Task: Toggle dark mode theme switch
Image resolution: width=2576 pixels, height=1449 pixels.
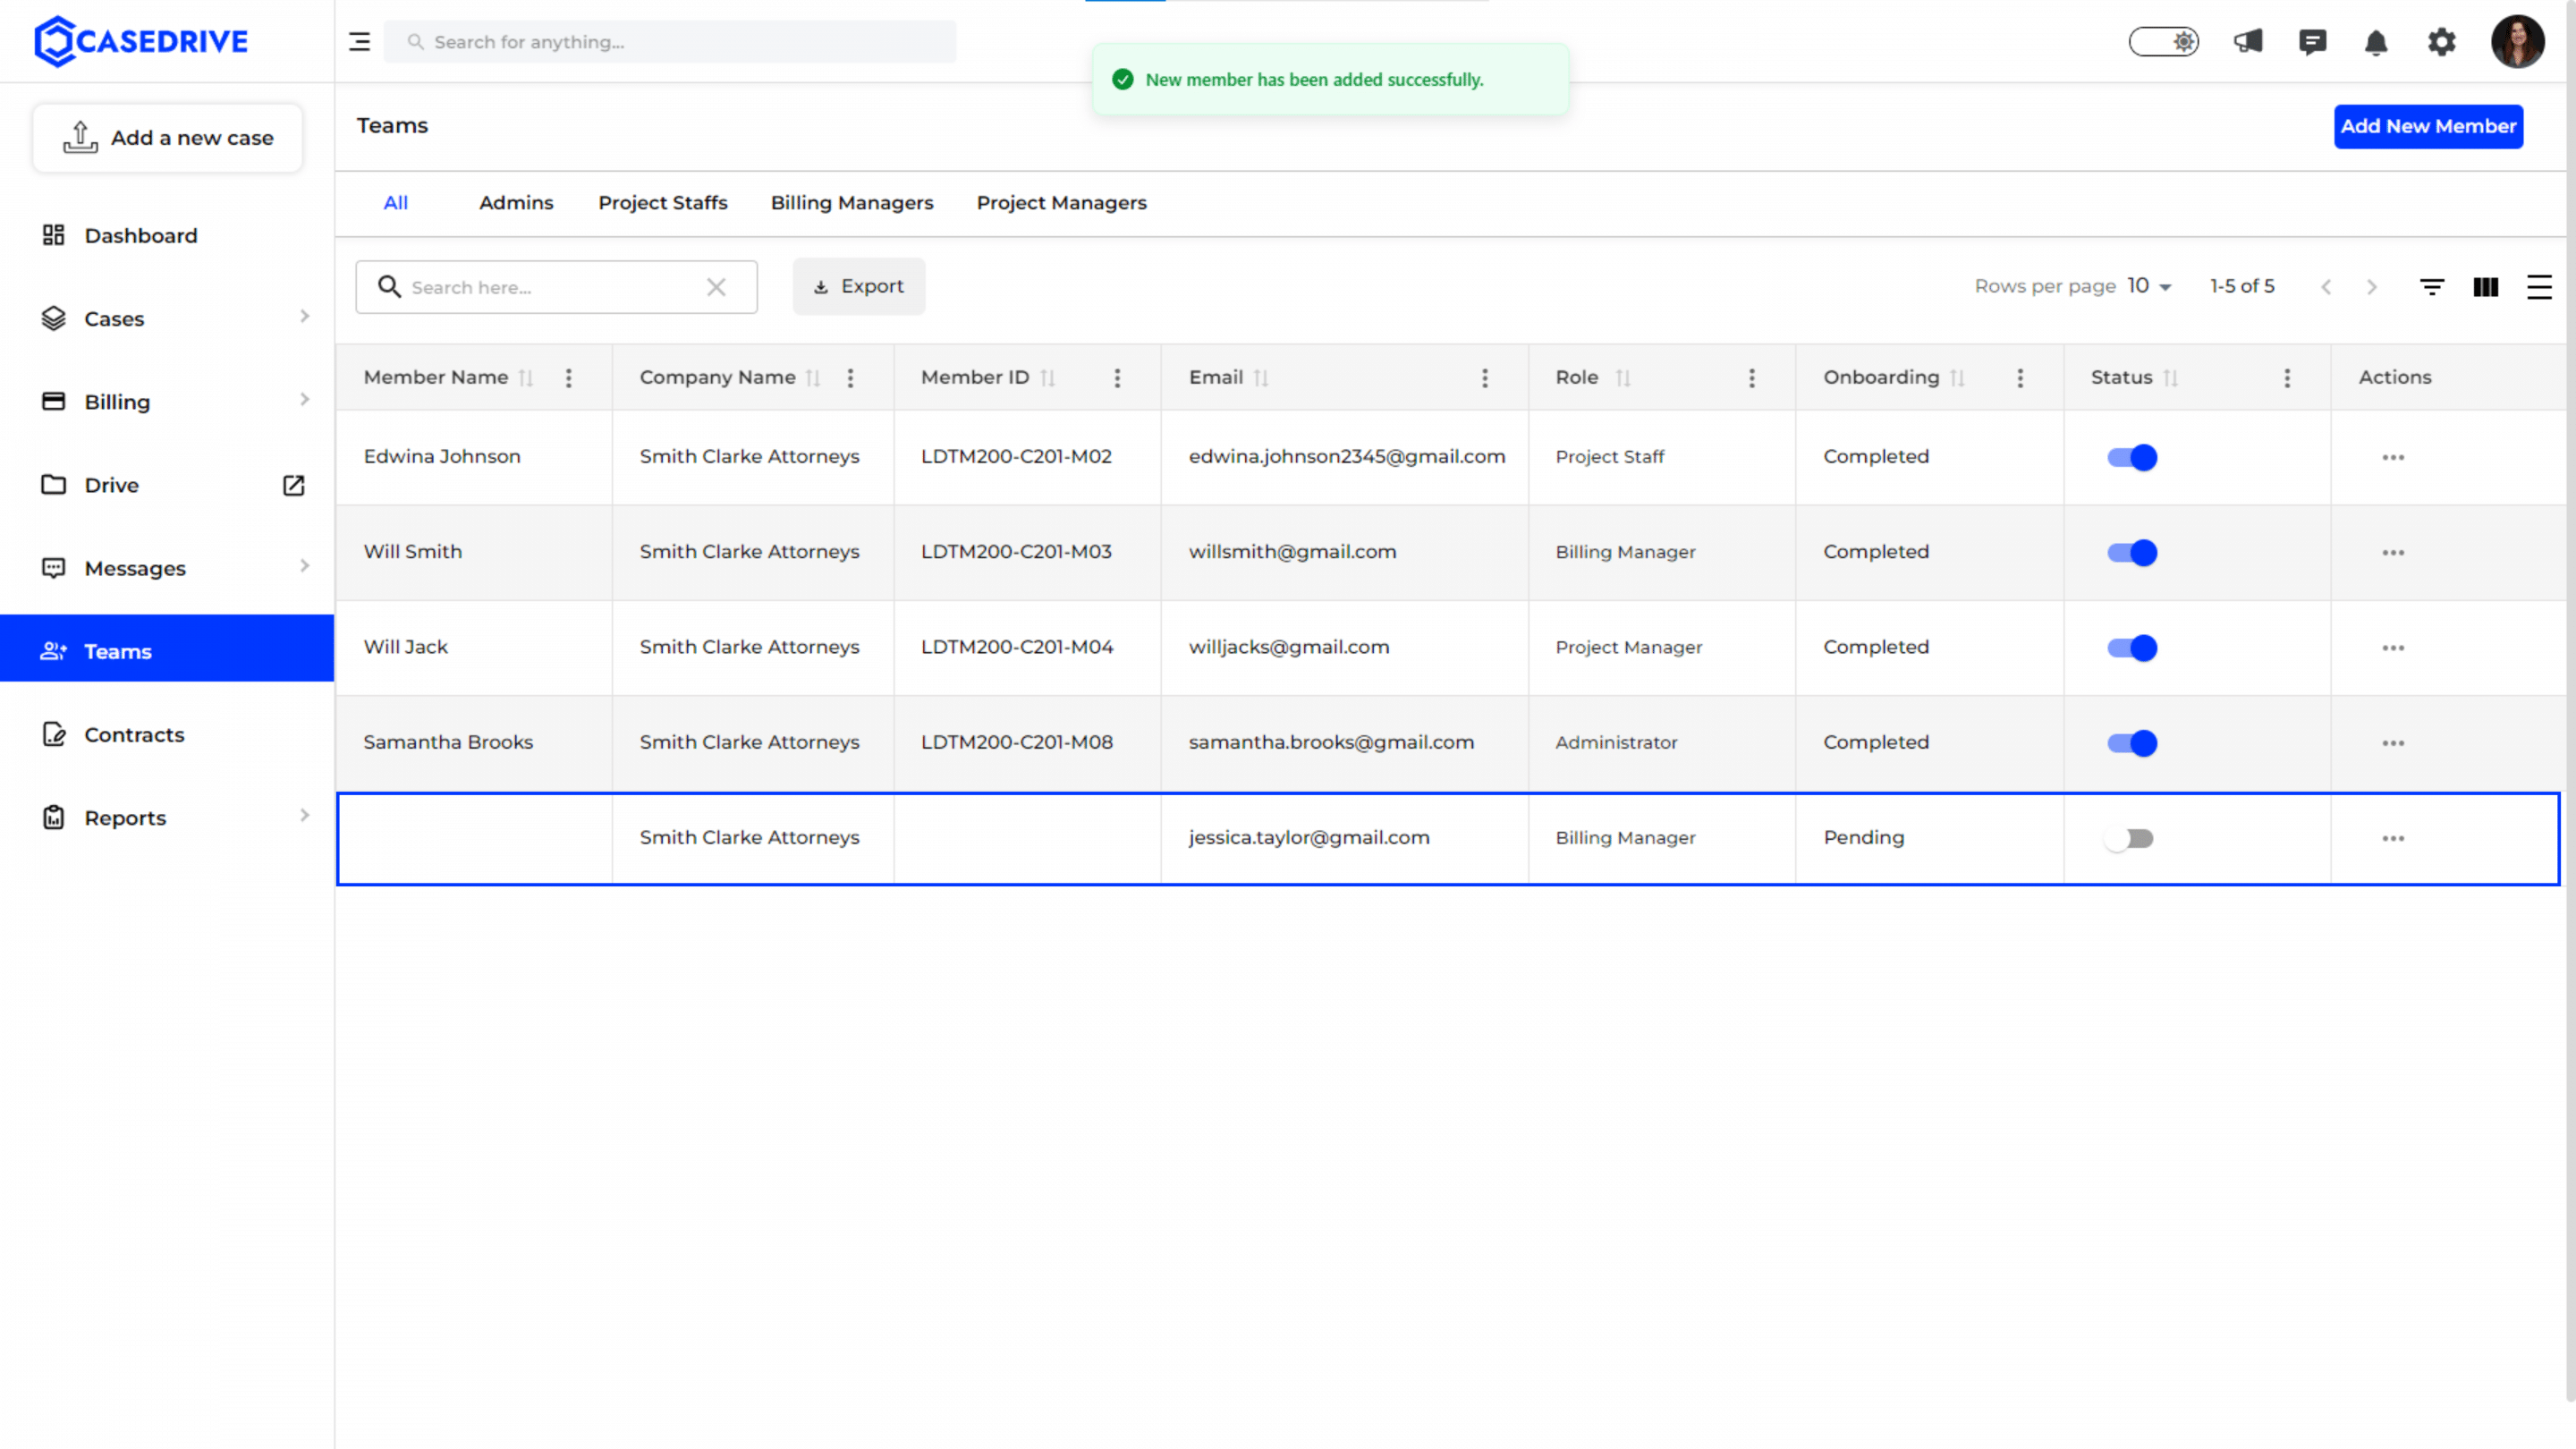Action: (x=2163, y=42)
